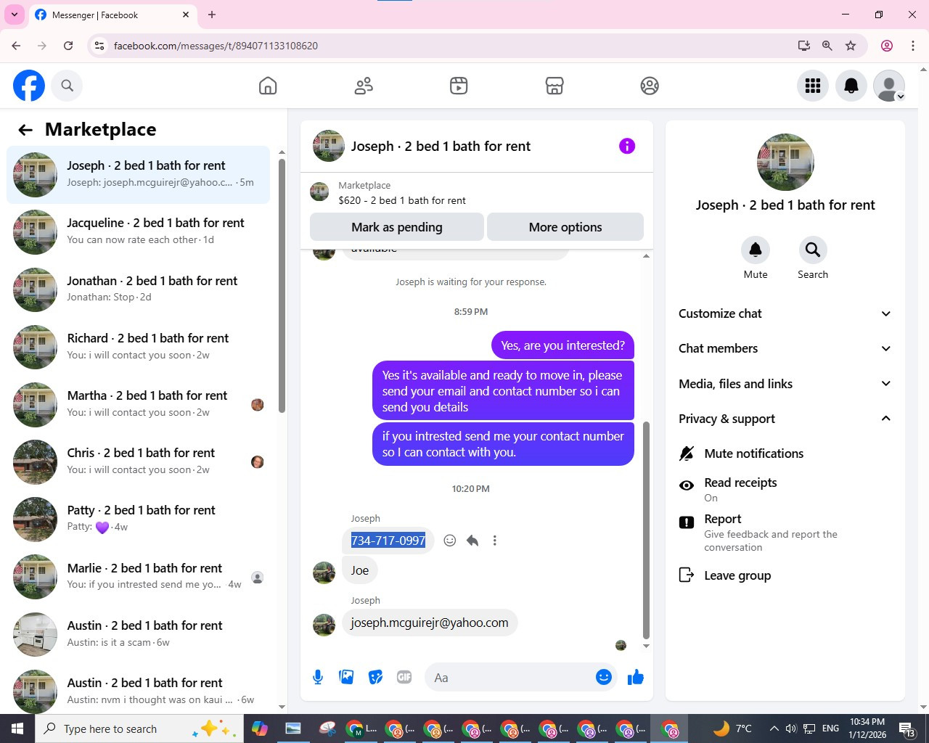Screen dimensions: 929x743
Task: Mute conversation bell button in info panel
Action: pyautogui.click(x=756, y=250)
